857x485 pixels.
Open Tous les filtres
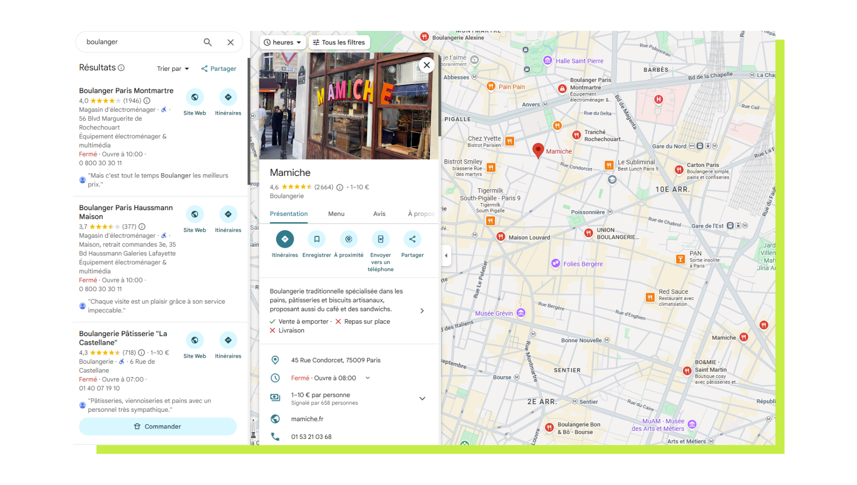click(339, 42)
